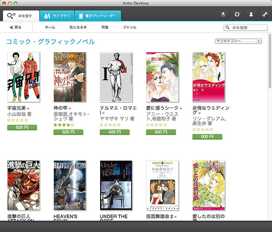272x232 pixels.
Task: Open 愛したのは別の顔 cover thumbnail
Action: (x=209, y=185)
